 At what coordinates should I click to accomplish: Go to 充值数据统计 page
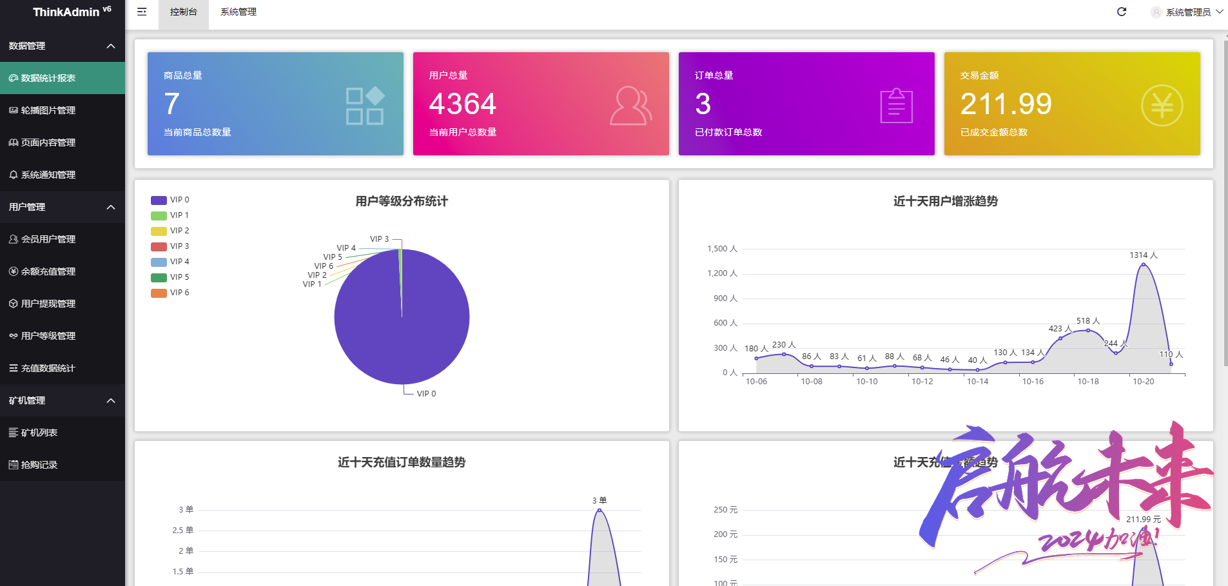(x=63, y=368)
